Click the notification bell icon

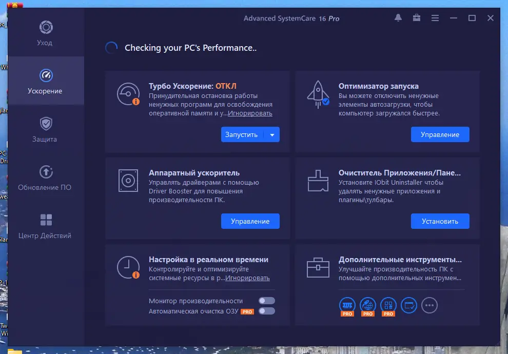click(398, 18)
